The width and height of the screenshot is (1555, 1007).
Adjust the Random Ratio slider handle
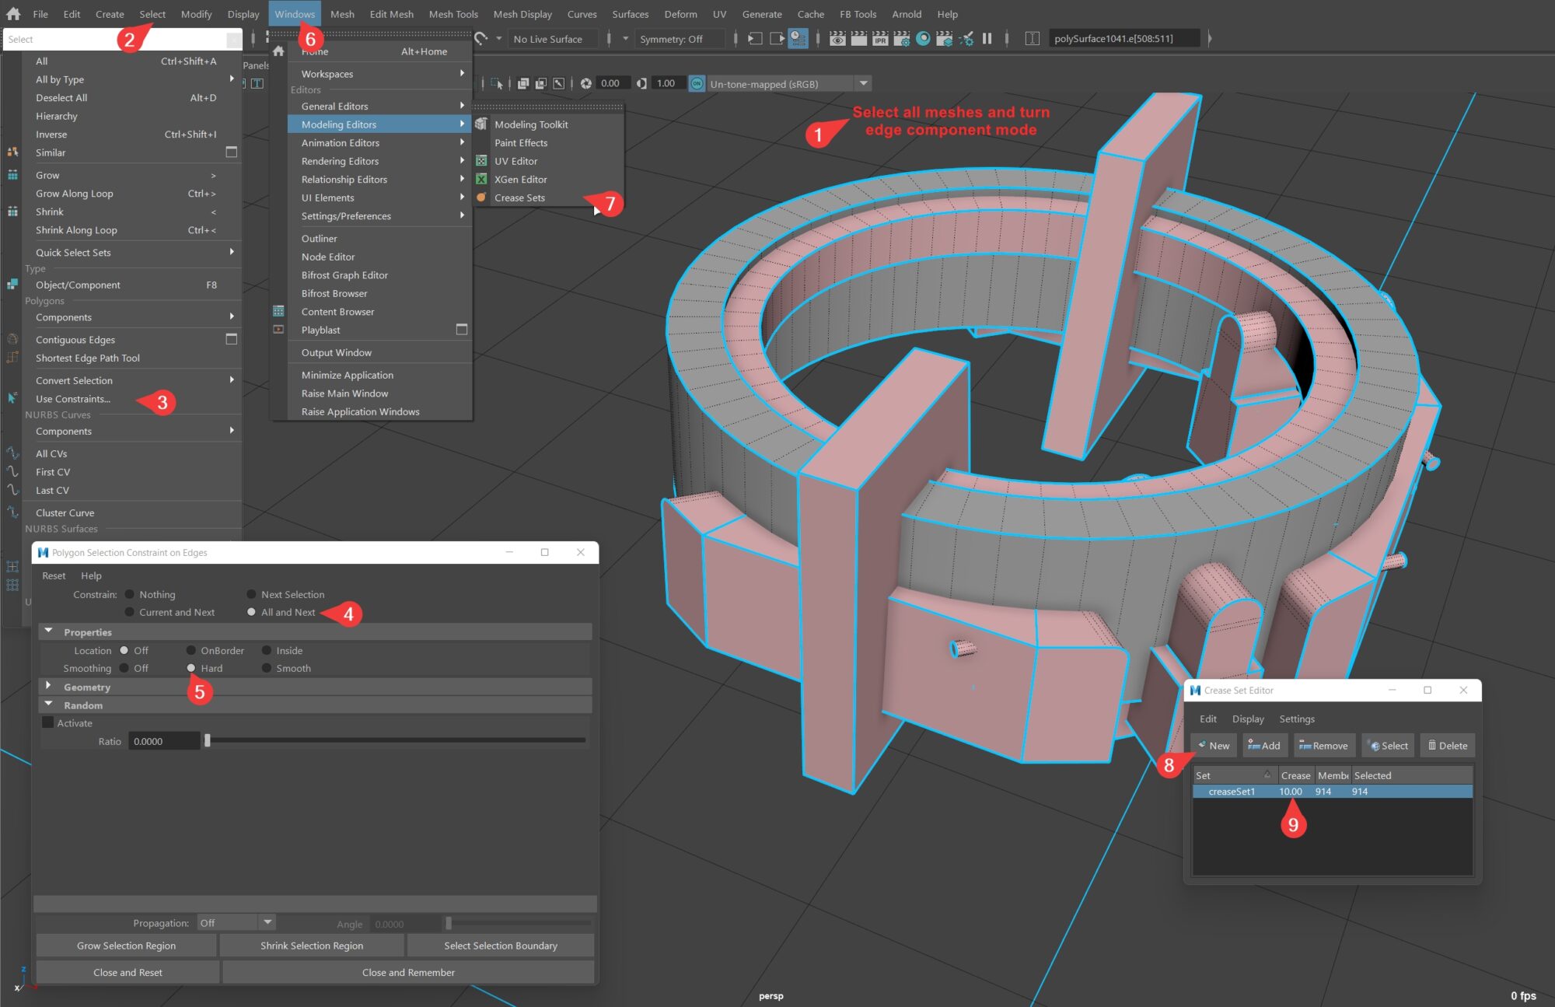[x=208, y=741]
